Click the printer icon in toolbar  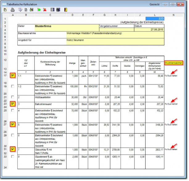pyautogui.click(x=13, y=10)
